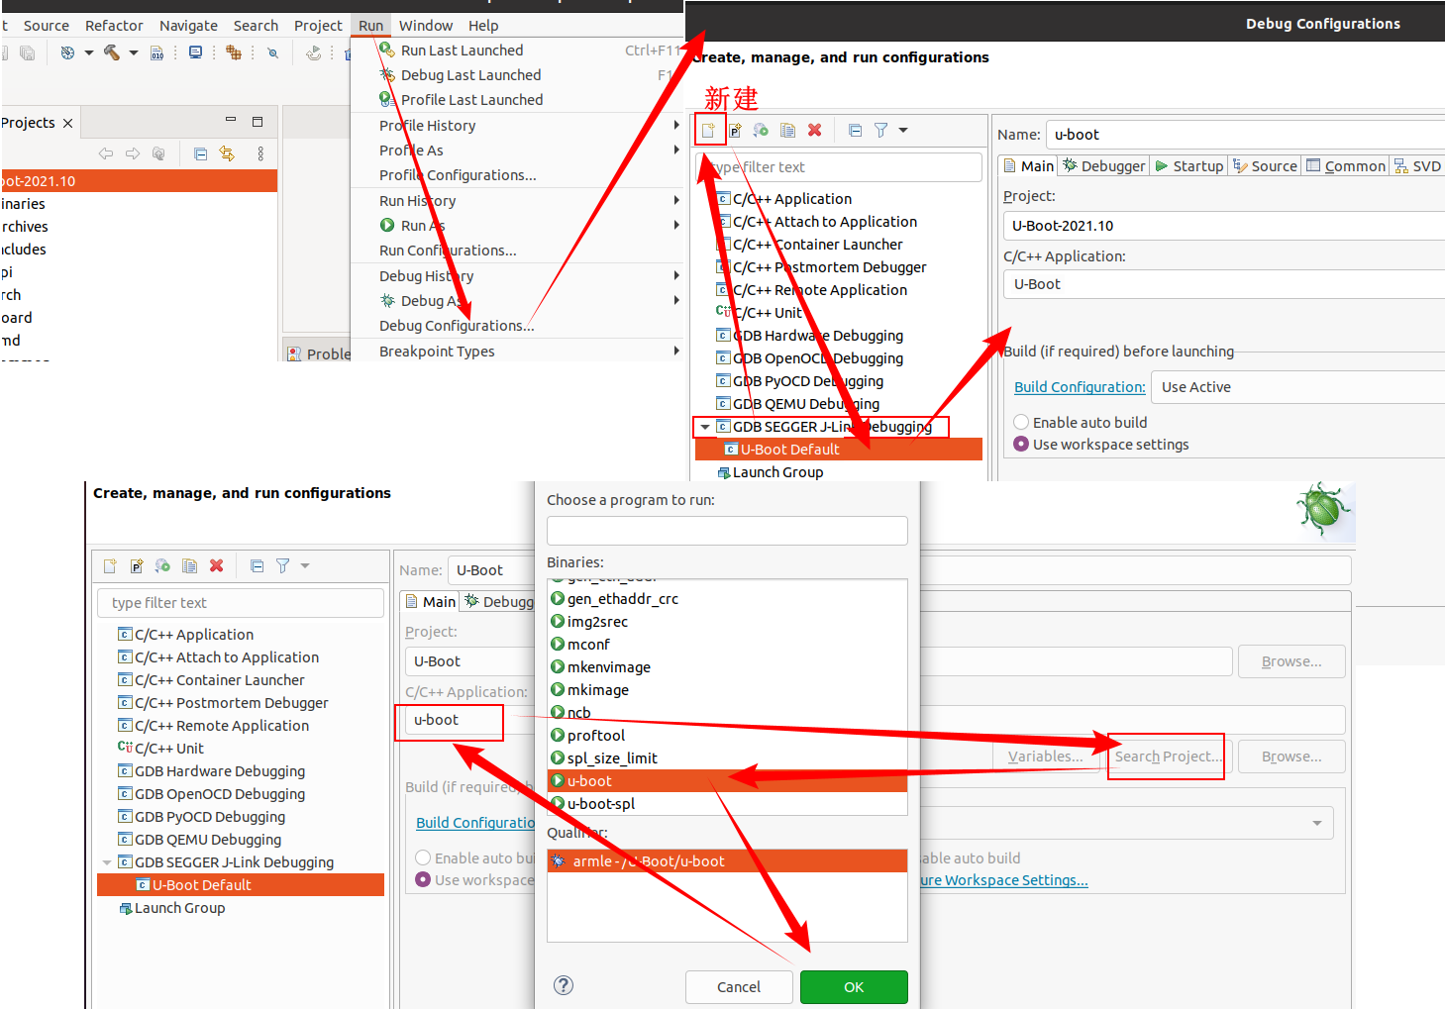This screenshot has width=1445, height=1009.
Task: Click red Delete icon in upper dialog toolbar
Action: [814, 130]
